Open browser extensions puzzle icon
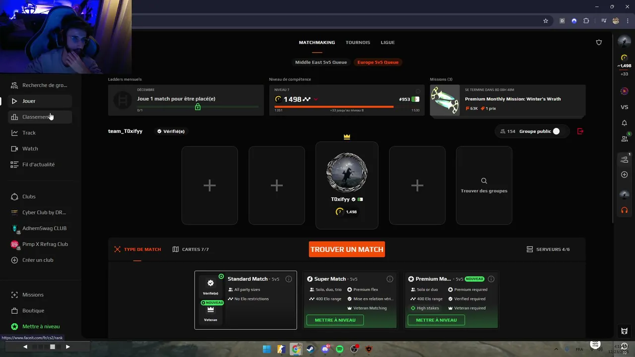Screen dimensions: 635x357 pos(586,21)
